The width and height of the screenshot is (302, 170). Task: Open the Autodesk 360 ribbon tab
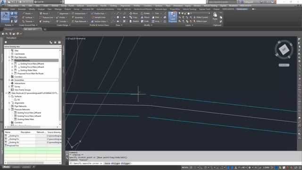point(88,9)
